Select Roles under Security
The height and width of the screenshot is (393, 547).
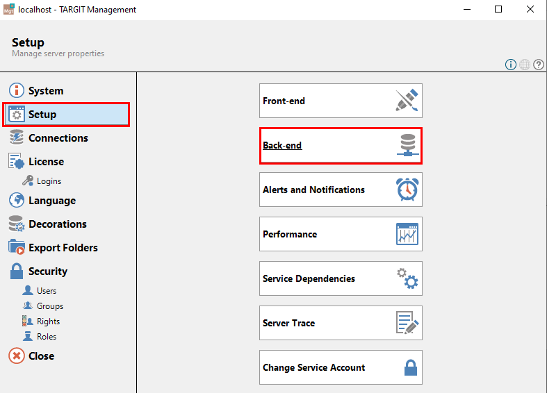[47, 337]
